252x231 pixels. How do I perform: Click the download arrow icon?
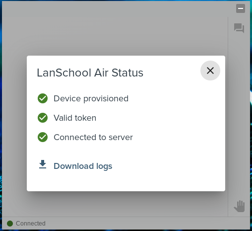point(43,164)
